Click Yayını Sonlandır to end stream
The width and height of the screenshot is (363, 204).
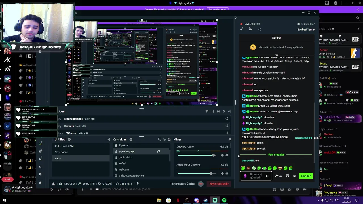[219, 184]
